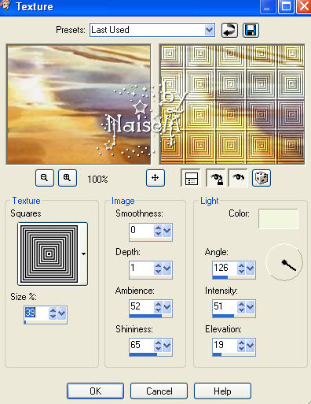This screenshot has width=311, height=404.
Task: Click the Size % input field
Action: [x=36, y=313]
